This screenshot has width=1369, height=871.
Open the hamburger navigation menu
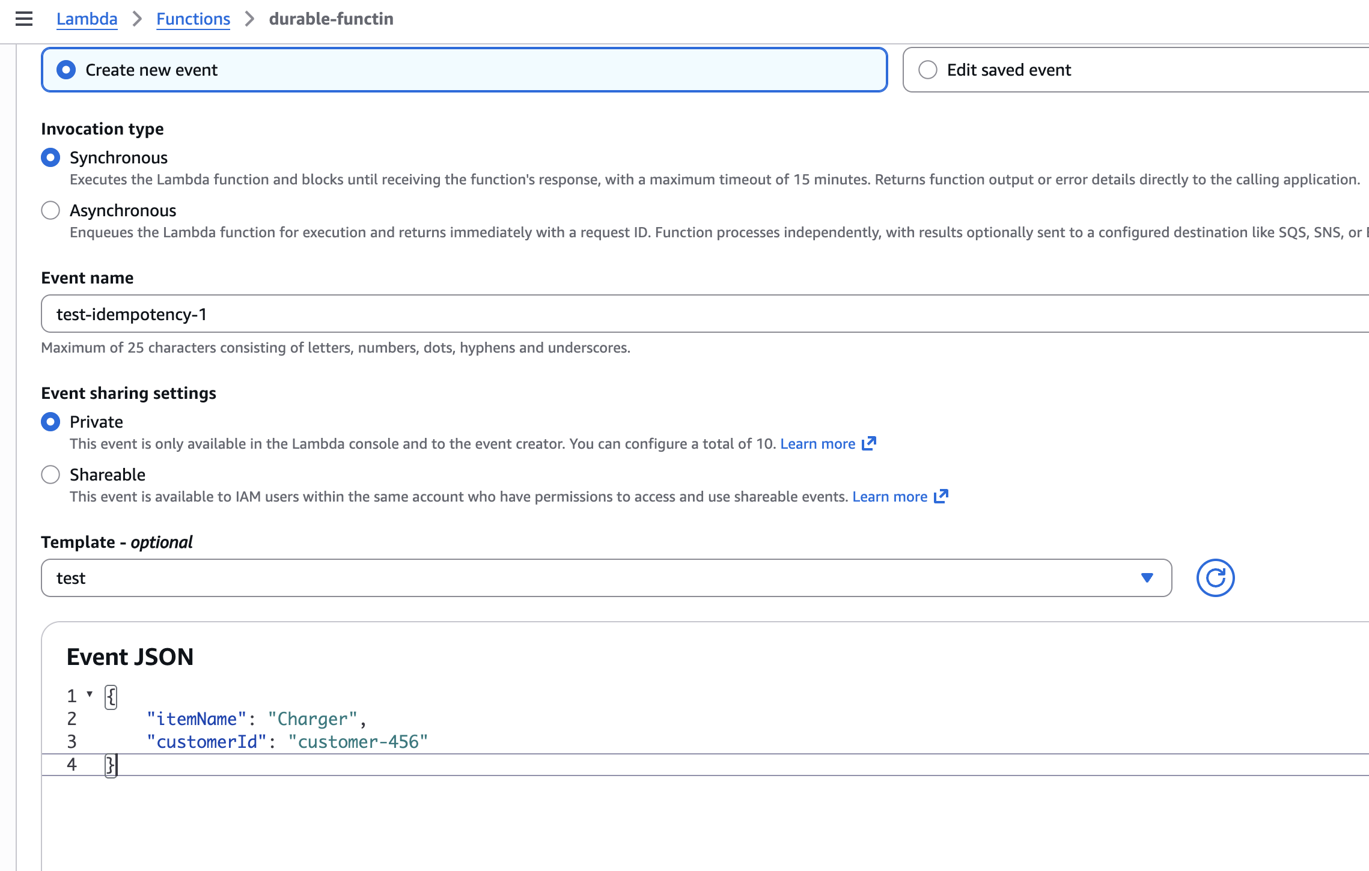pos(24,19)
